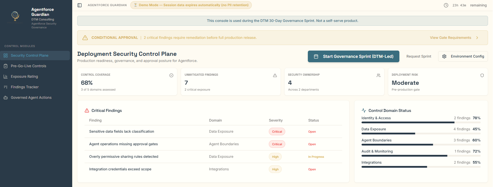Click the red warning icon beside Critical Findings
The width and height of the screenshot is (493, 187).
tap(87, 110)
